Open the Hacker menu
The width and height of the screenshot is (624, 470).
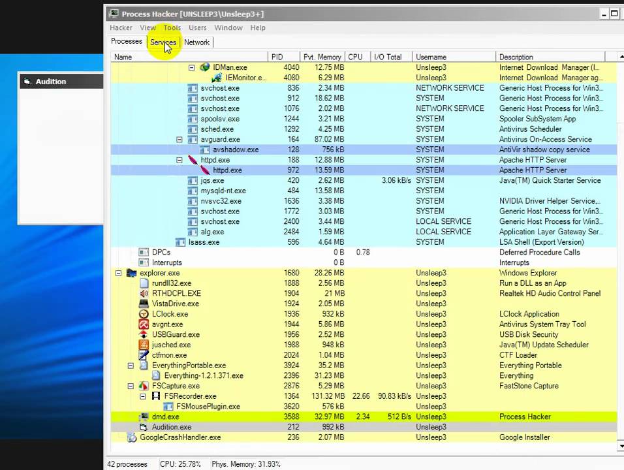point(121,27)
